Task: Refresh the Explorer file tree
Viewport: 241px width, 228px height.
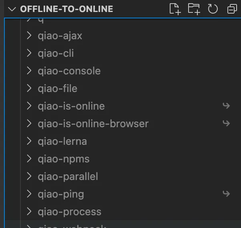Action: click(213, 9)
